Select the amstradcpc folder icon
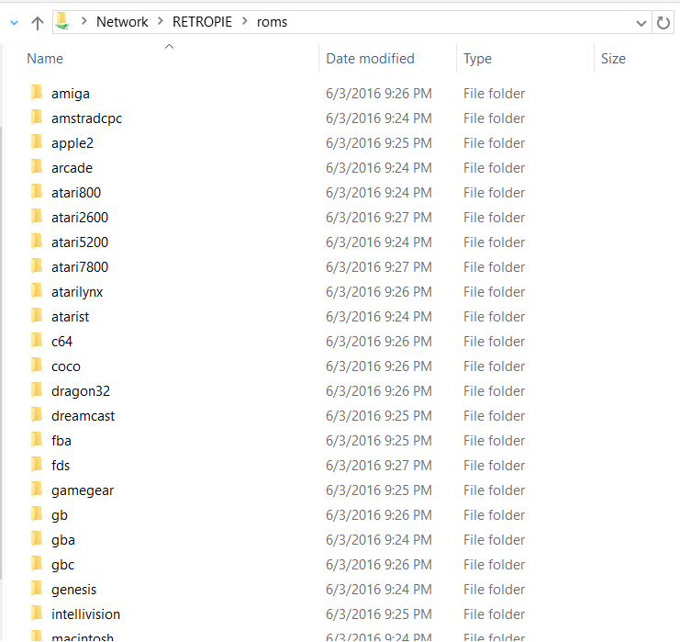The image size is (680, 642). [38, 118]
